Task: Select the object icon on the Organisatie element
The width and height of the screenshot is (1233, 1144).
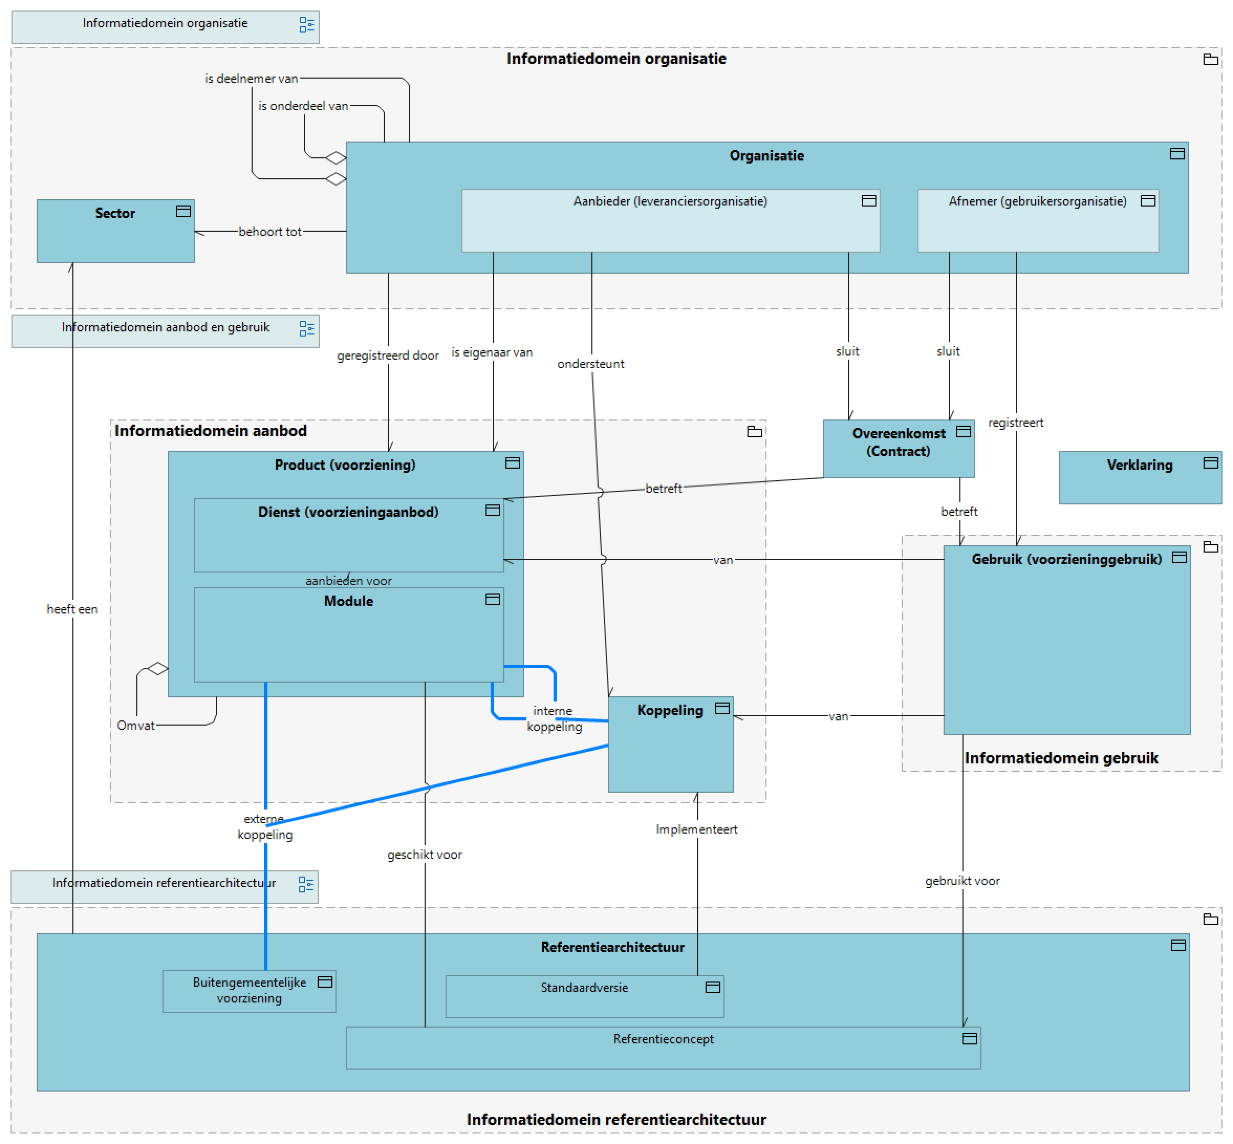Action: click(1178, 155)
